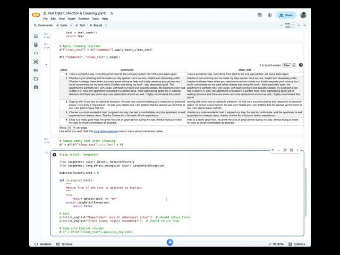Image resolution: width=340 pixels, height=255 pixels.
Task: Collapse the cell output chevron
Action: pyautogui.click(x=46, y=64)
